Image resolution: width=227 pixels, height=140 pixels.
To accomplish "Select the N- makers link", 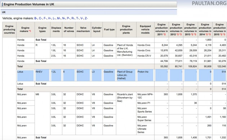I will (64, 18).
